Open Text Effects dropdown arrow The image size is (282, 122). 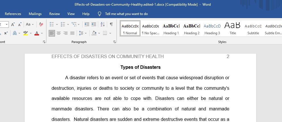point(19,33)
